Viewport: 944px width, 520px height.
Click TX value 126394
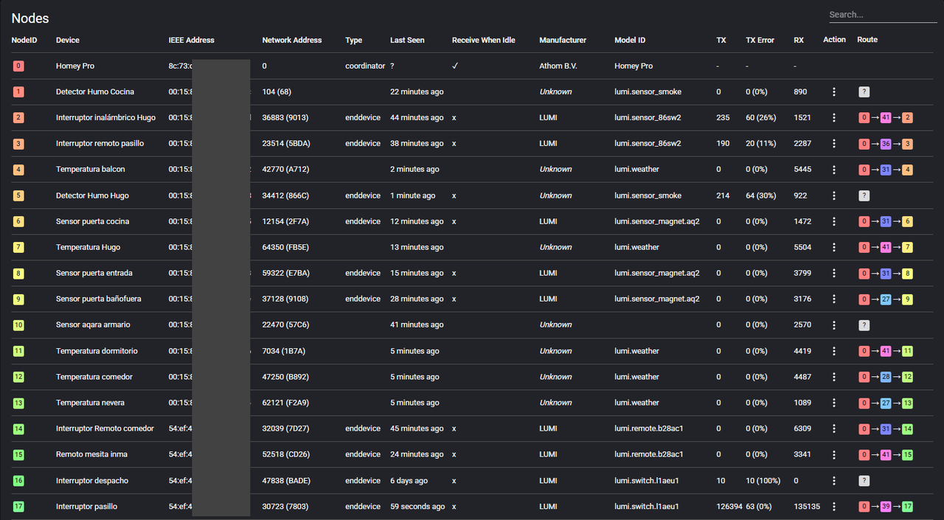(729, 507)
